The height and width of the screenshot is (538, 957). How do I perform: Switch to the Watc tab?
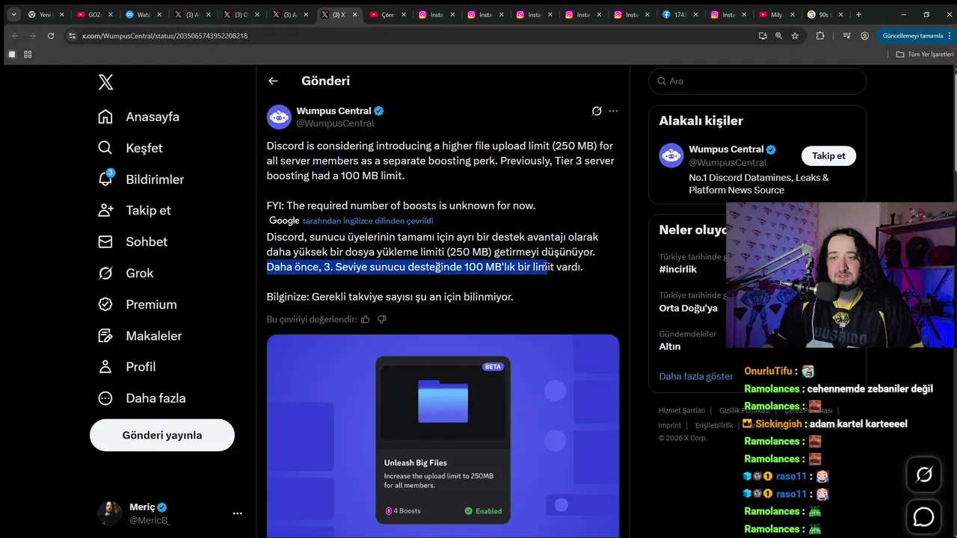point(142,14)
